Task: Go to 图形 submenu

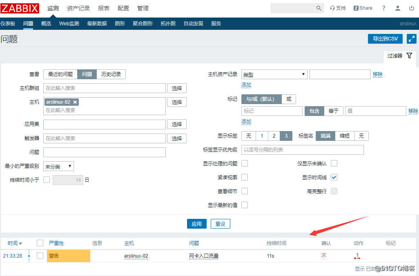Action: (x=120, y=24)
